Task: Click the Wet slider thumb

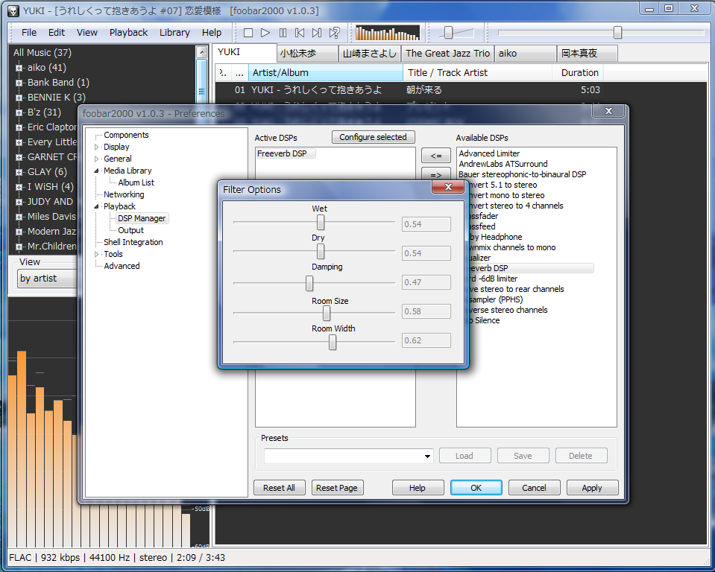Action: (x=321, y=222)
